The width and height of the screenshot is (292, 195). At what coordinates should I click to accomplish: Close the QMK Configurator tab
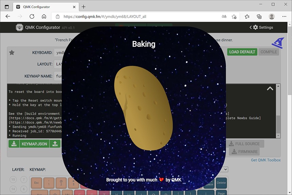pos(74,7)
